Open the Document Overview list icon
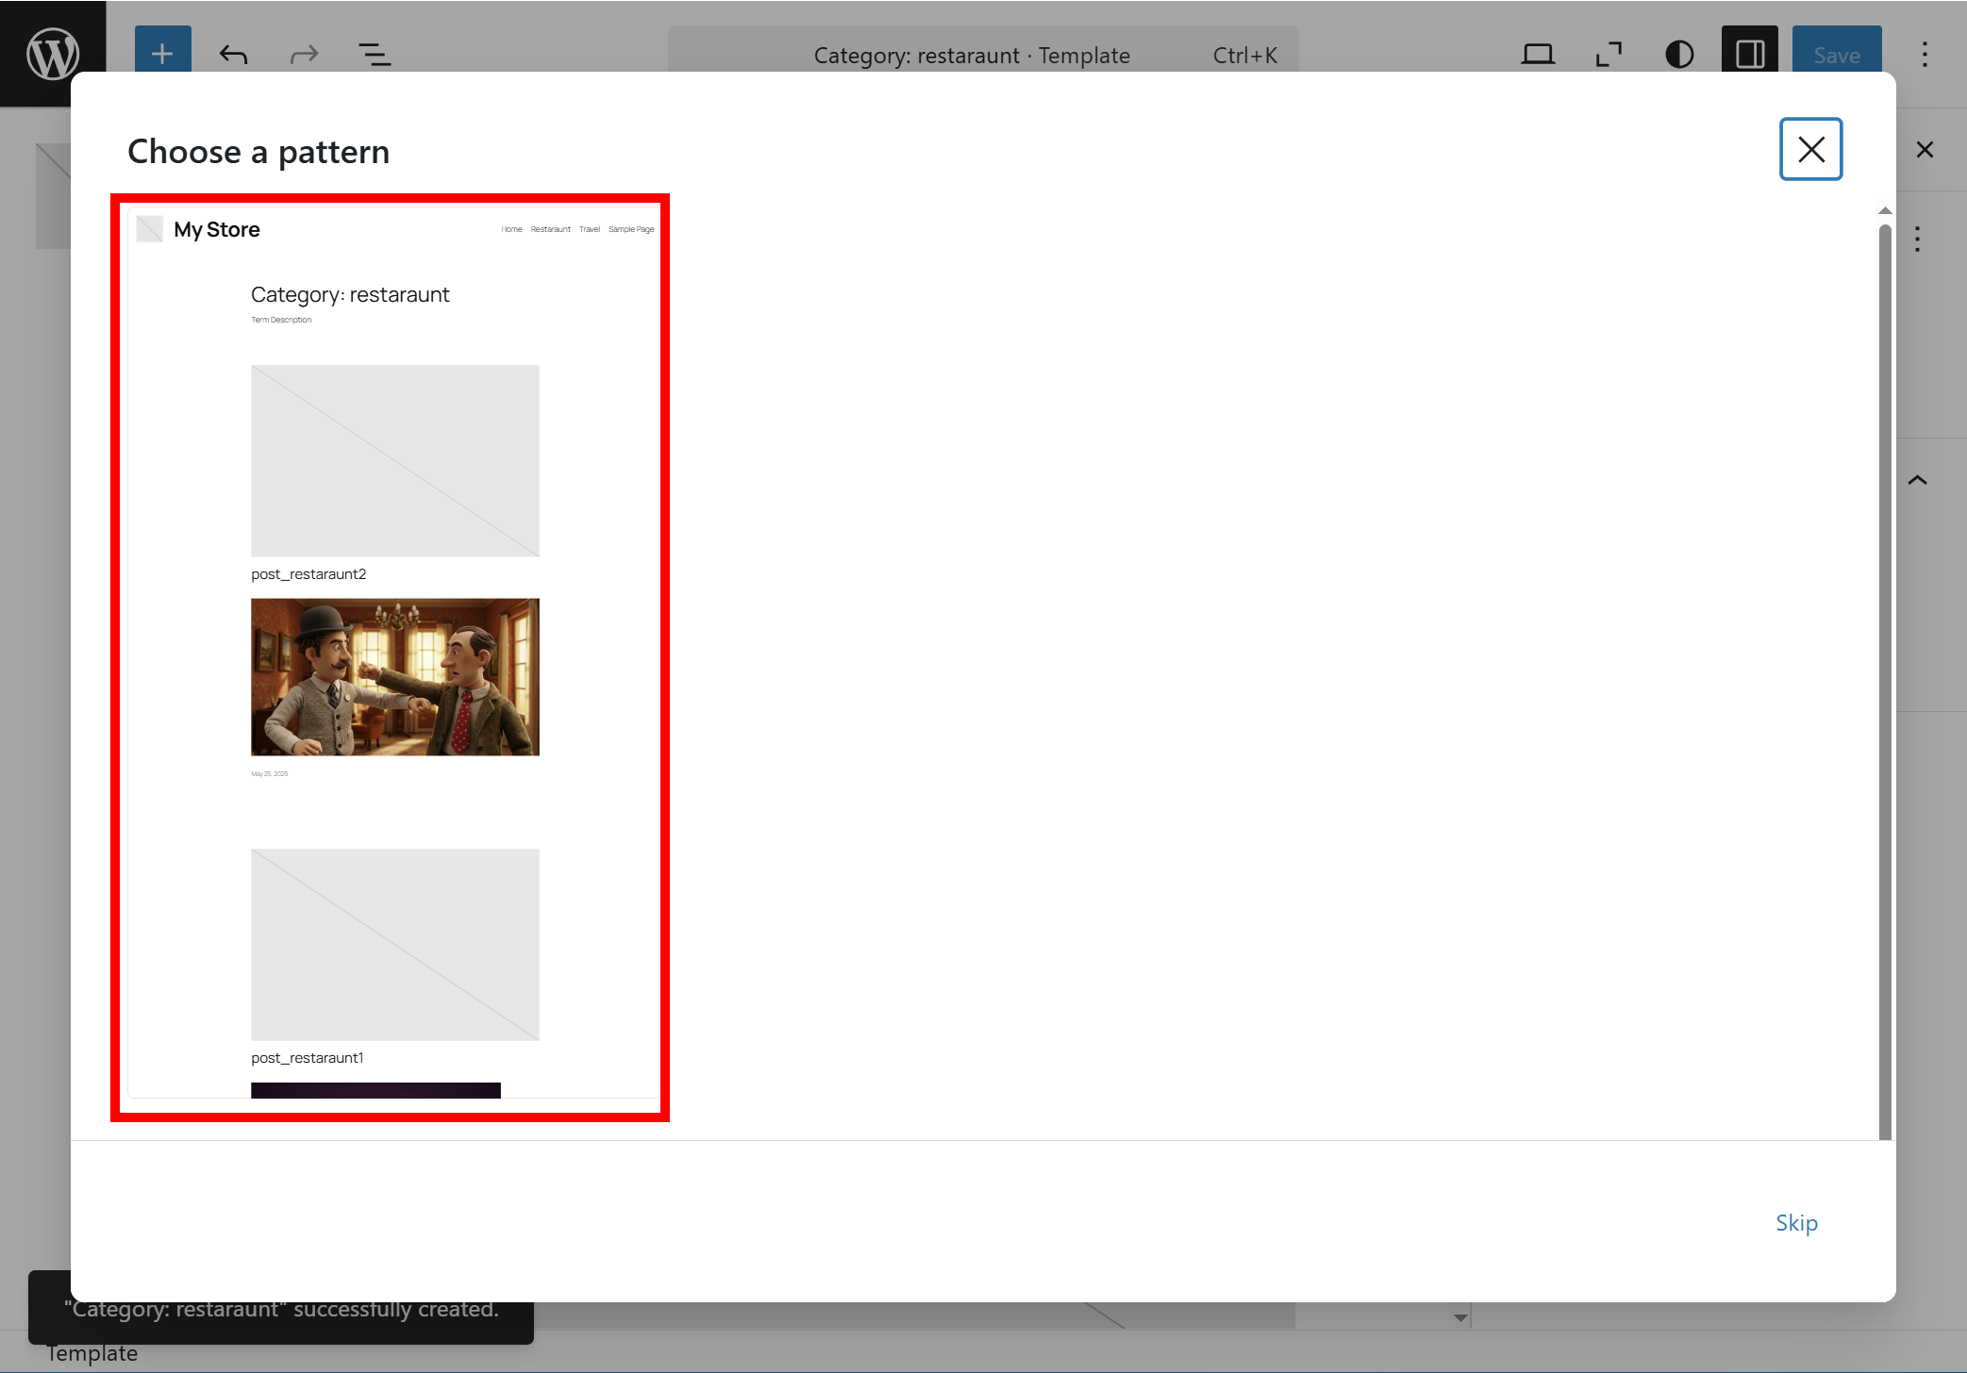Screen dimensions: 1967x1373 coord(375,55)
